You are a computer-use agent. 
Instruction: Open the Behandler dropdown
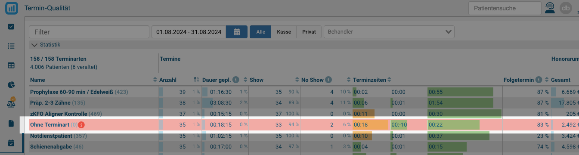(x=389, y=32)
